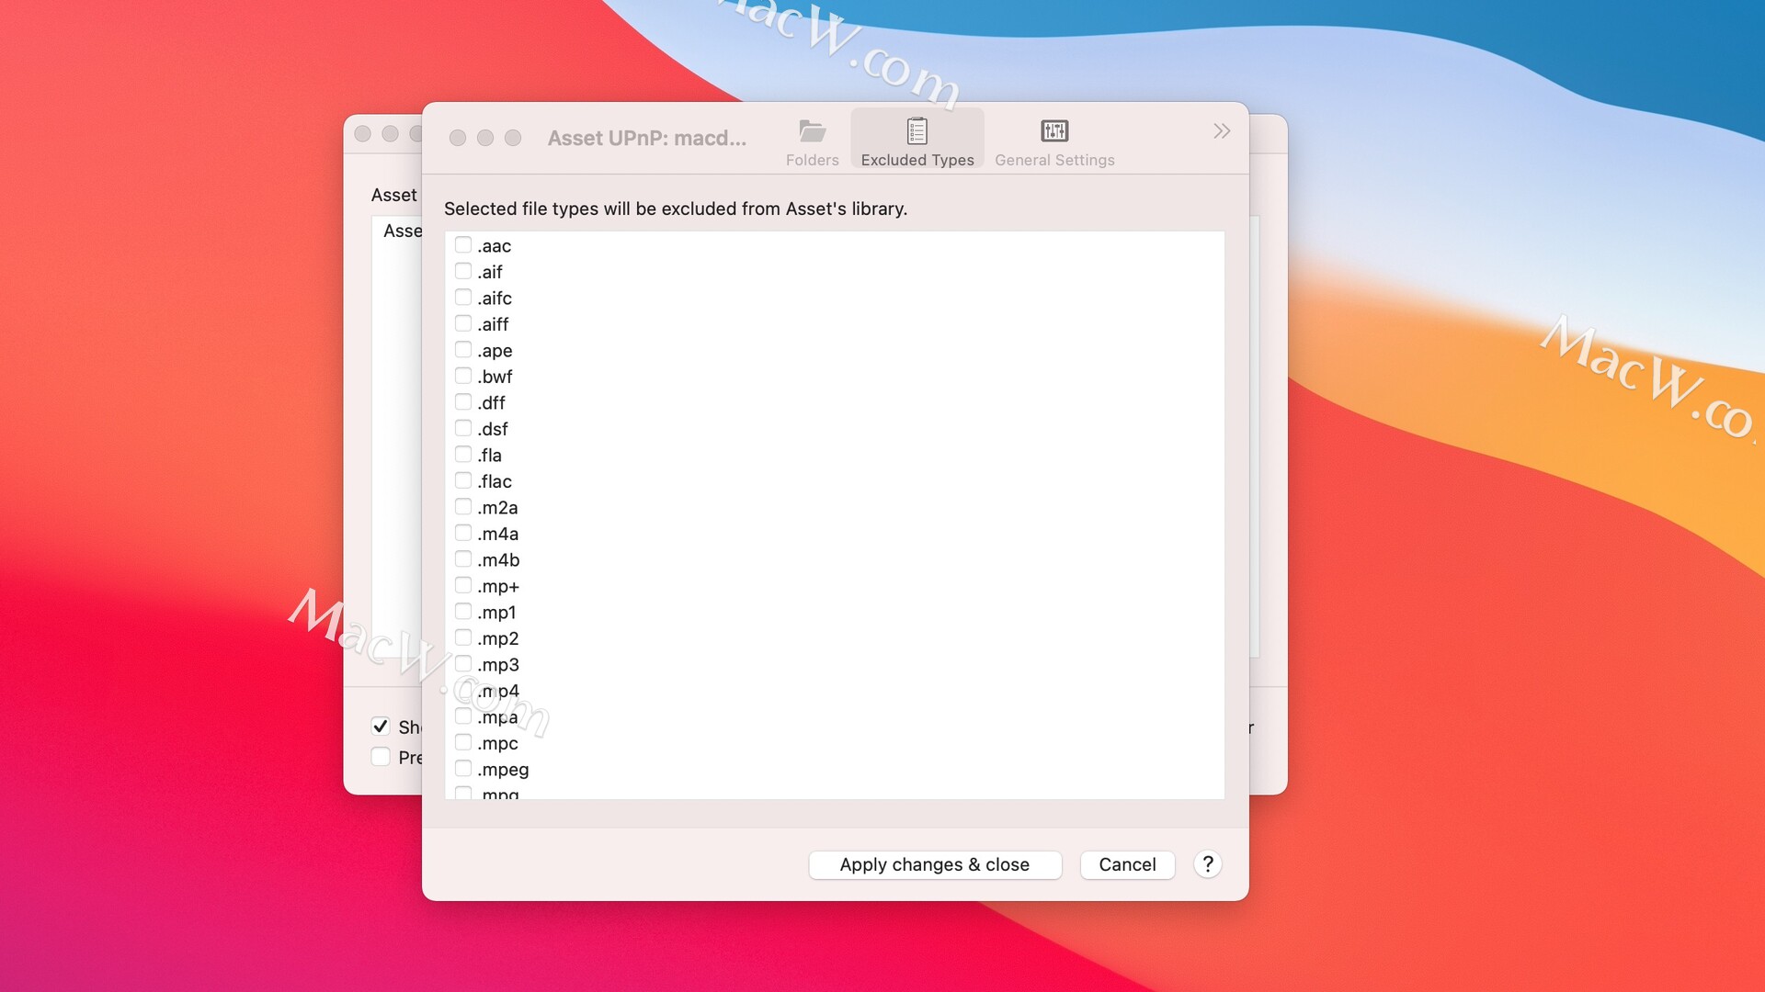
Task: Uncheck the ticked checkbox in background window
Action: tap(381, 727)
